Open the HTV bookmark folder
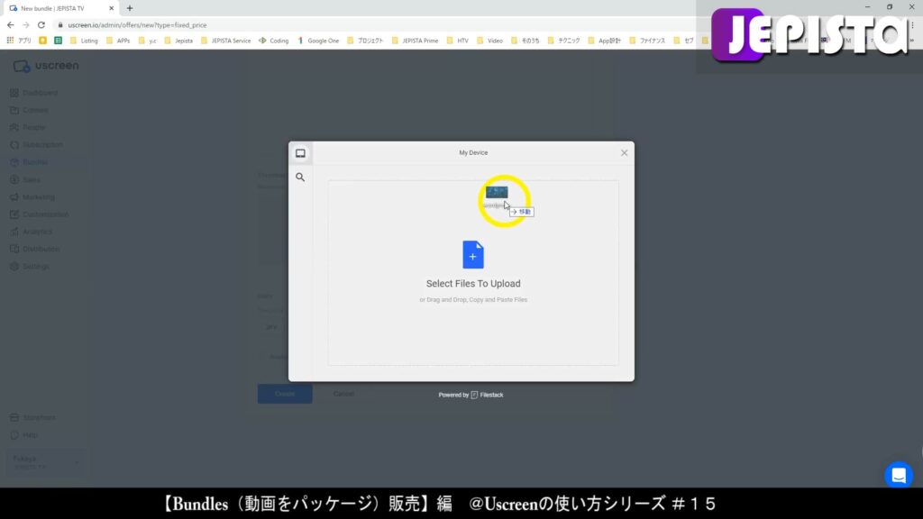 (x=457, y=41)
